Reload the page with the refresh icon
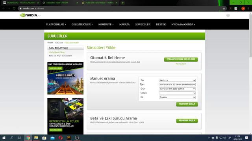 [14, 9]
